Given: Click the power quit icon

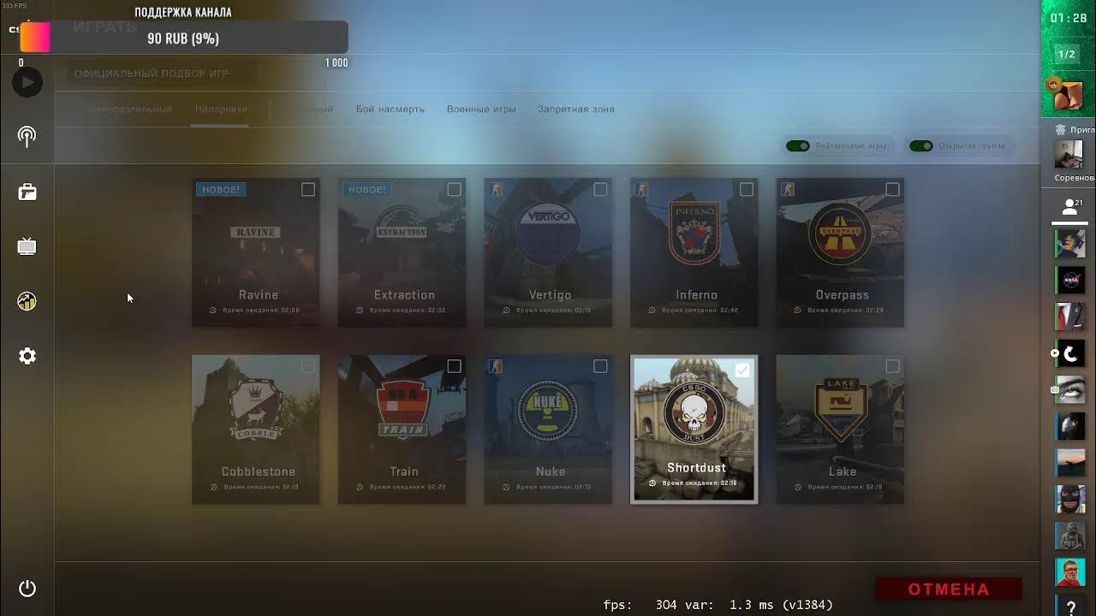Looking at the screenshot, I should click(27, 589).
